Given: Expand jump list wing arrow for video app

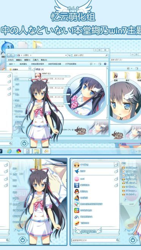Looking at the screenshot, I should coord(116,185).
